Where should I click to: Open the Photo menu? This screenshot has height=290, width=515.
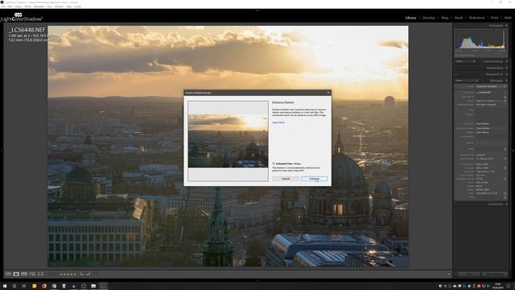point(28,6)
